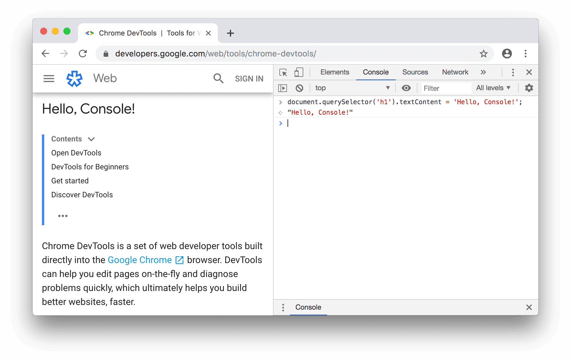Click the Network tab
Viewport: 571px width, 362px height.
click(x=455, y=72)
